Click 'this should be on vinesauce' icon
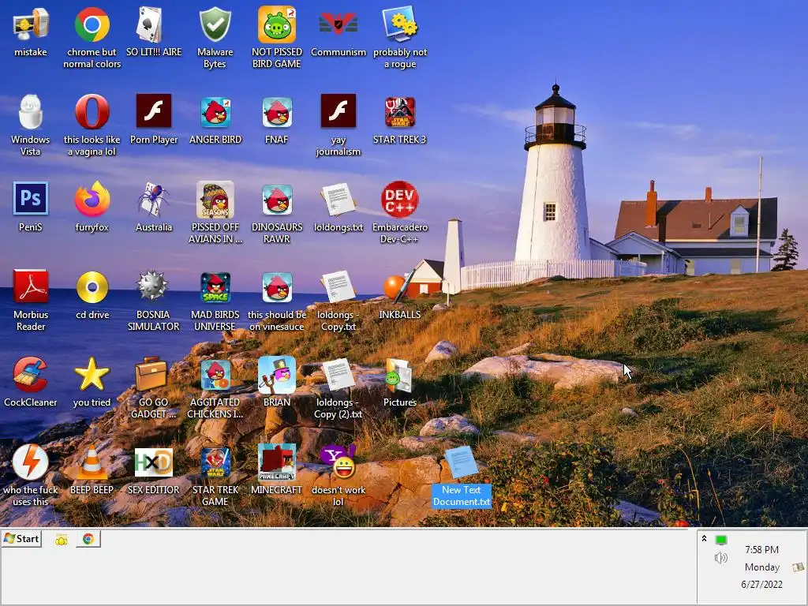The height and width of the screenshot is (606, 808). point(277,286)
